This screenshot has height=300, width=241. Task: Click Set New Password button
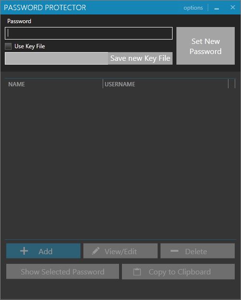(205, 46)
